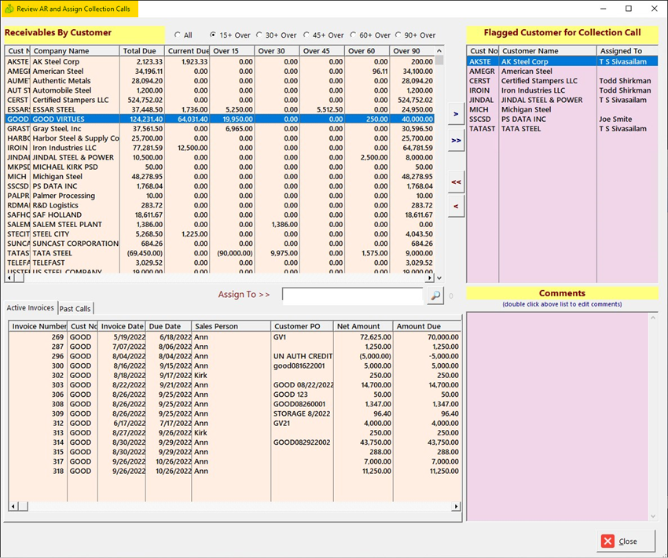Click the double left arrow remove-all button
668x558 pixels.
(456, 182)
